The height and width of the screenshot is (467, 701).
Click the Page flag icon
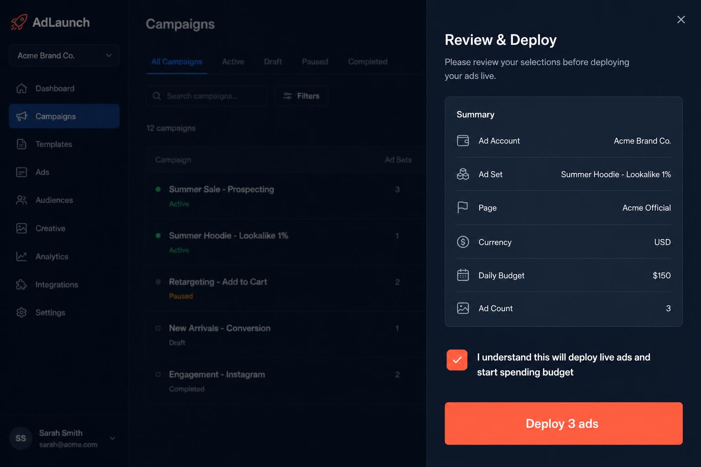[x=463, y=208]
